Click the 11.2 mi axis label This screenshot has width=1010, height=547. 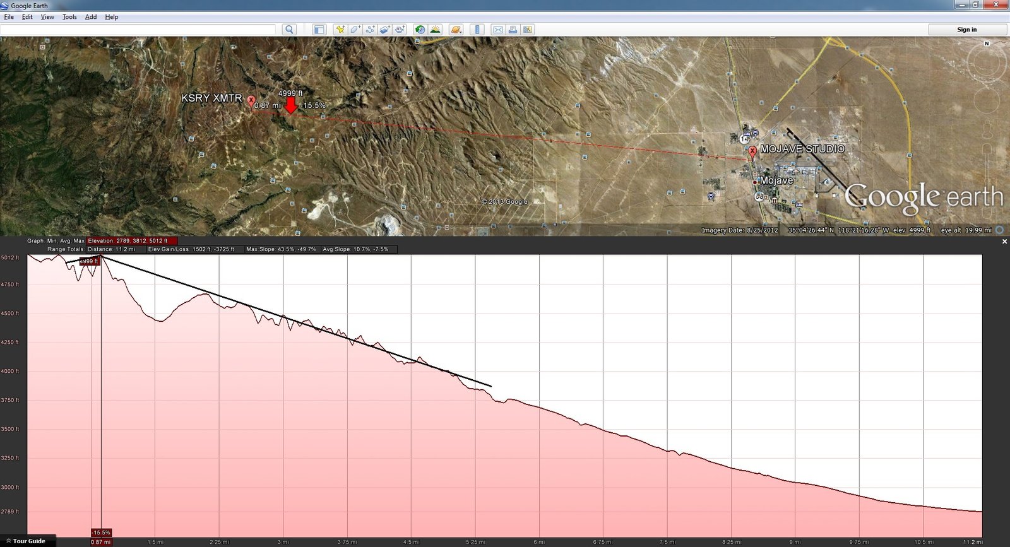pos(973,542)
